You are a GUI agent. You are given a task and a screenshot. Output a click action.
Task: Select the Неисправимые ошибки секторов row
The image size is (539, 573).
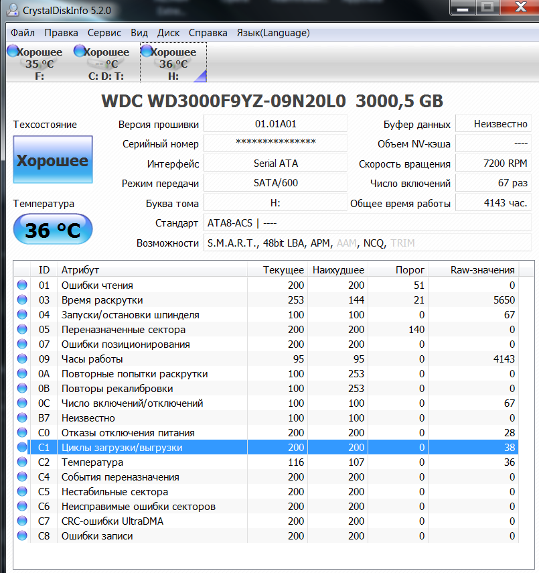(266, 506)
